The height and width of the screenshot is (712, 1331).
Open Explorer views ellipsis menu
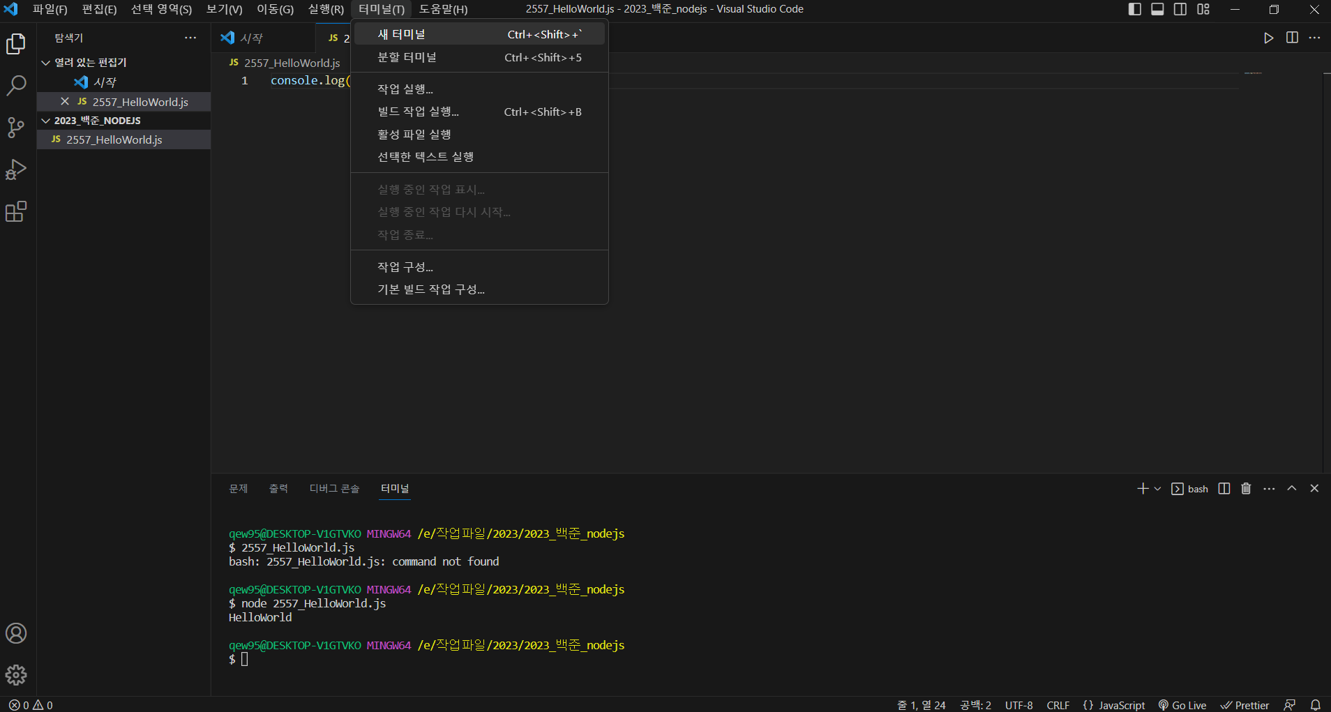pyautogui.click(x=190, y=38)
